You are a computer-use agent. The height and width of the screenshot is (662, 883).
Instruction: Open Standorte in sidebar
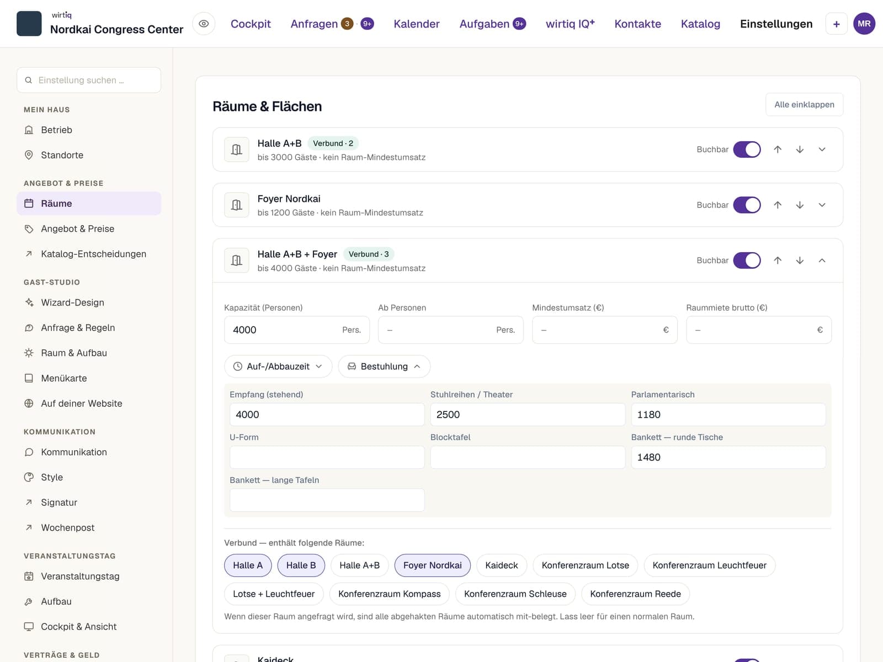89,155
